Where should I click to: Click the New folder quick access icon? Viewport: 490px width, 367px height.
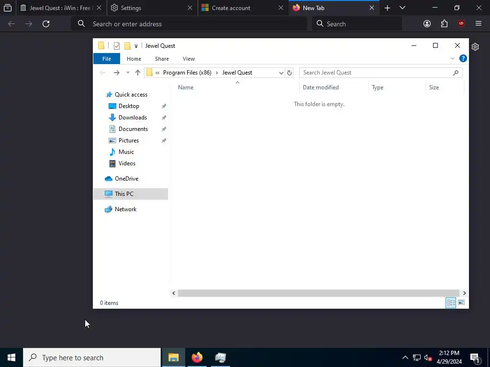tap(127, 46)
